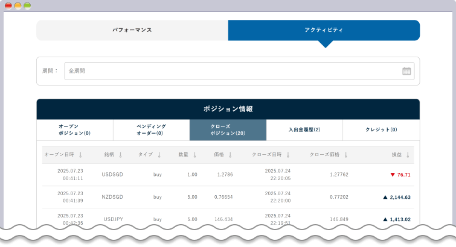Open the ペンディングオーダー(0) tab
Screen dimensions: 456x247
click(x=151, y=130)
